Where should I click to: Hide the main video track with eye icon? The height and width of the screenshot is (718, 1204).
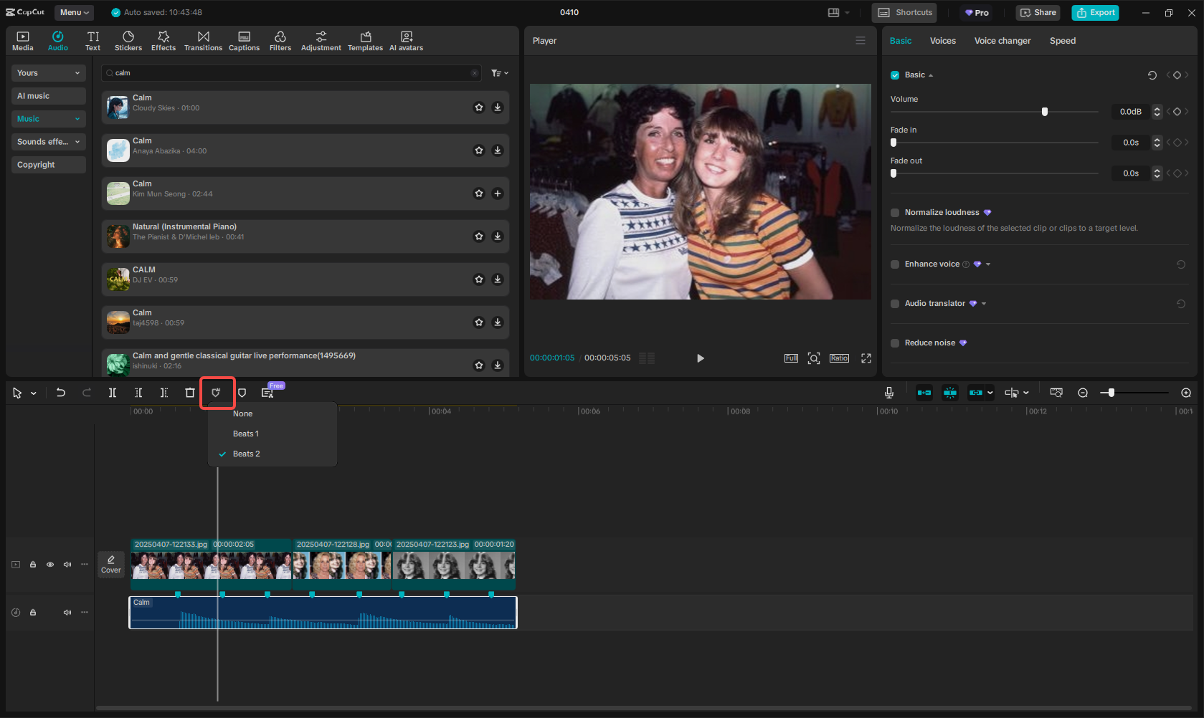click(50, 565)
